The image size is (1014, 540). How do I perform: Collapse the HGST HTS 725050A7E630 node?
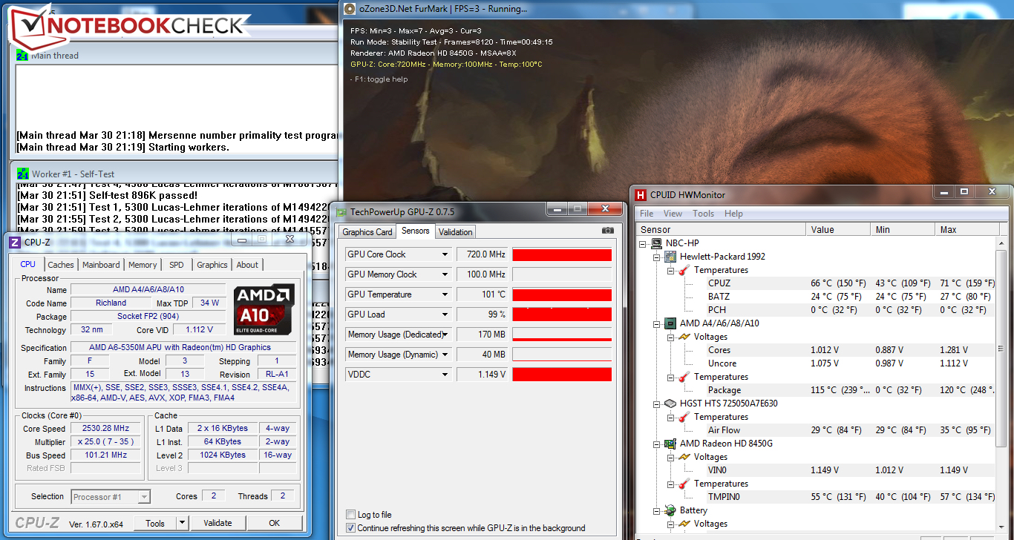(x=656, y=404)
